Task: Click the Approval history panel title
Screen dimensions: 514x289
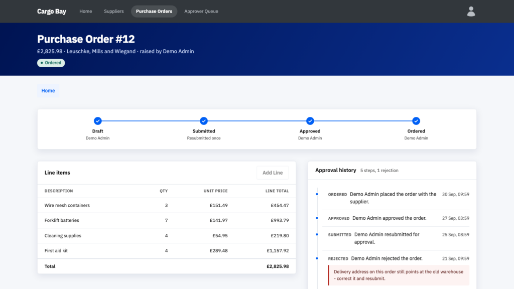Action: 336,171
